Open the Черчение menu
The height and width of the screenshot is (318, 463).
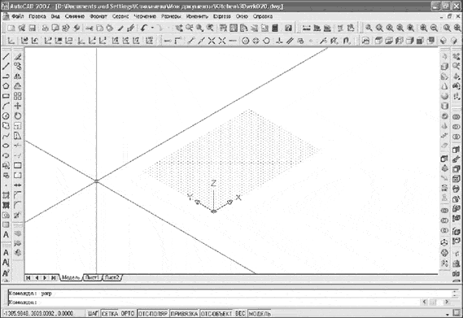pos(145,16)
